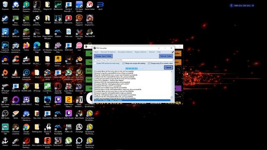This screenshot has height=150, width=267.
Task: Launch REAPER (x64) from the desktop
Action: pyautogui.click(x=26, y=87)
